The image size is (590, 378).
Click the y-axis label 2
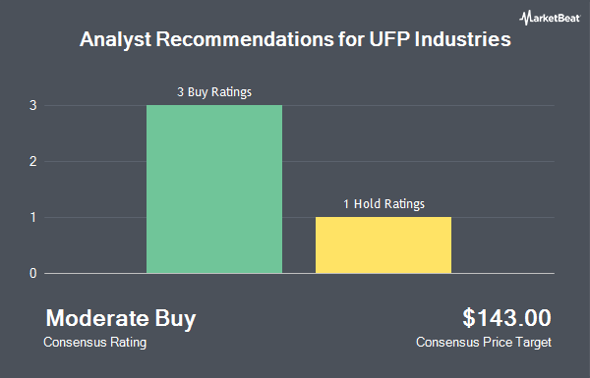click(x=33, y=162)
